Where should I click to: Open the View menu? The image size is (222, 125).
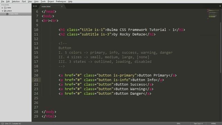(x=30, y=1)
